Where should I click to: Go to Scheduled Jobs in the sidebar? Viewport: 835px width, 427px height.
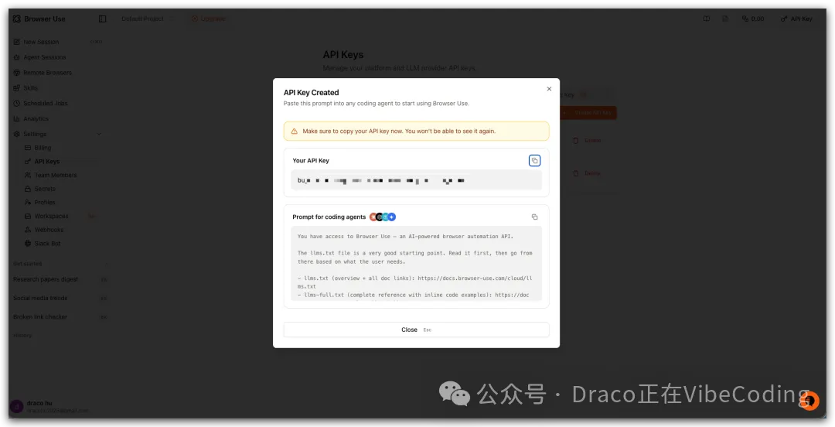[45, 104]
